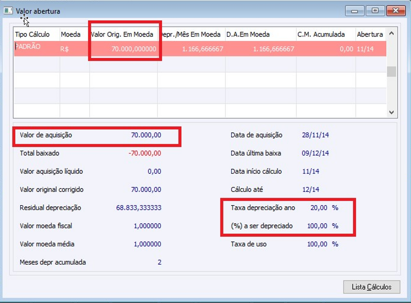Viewport: 411px width, 303px height.
Task: Click the Valor original corrigido value 70.000,00
Action: 146,189
